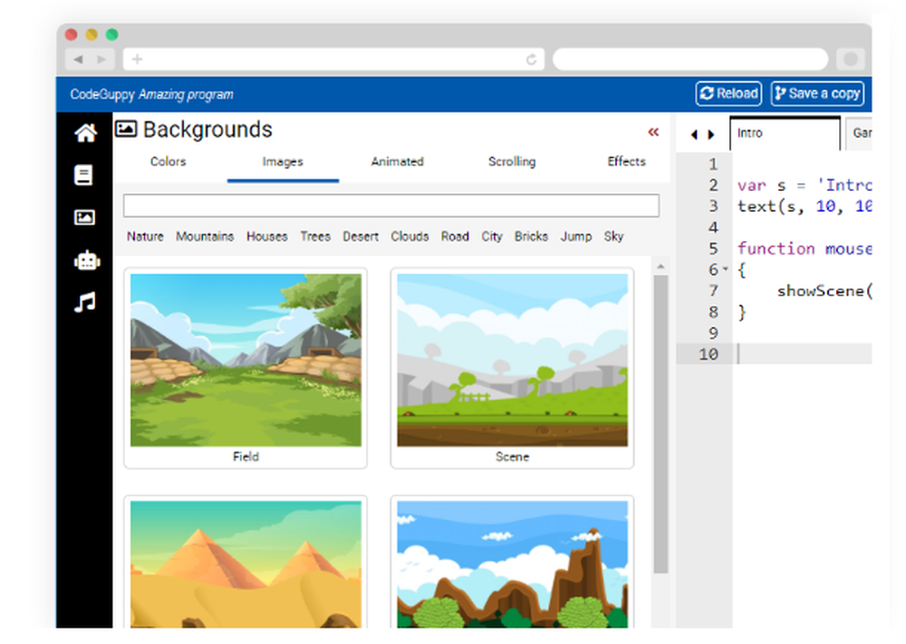
Task: Switch to the Colors tab
Action: coord(169,162)
